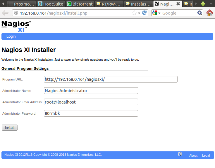Click the Nagios XI 2012R1.6 copyright text
The width and height of the screenshot is (215, 168).
point(53,155)
